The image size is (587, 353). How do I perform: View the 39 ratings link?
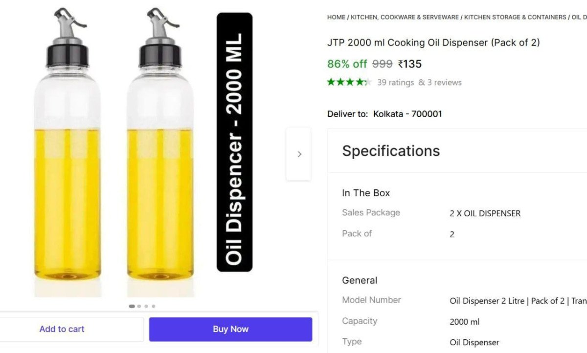[395, 83]
